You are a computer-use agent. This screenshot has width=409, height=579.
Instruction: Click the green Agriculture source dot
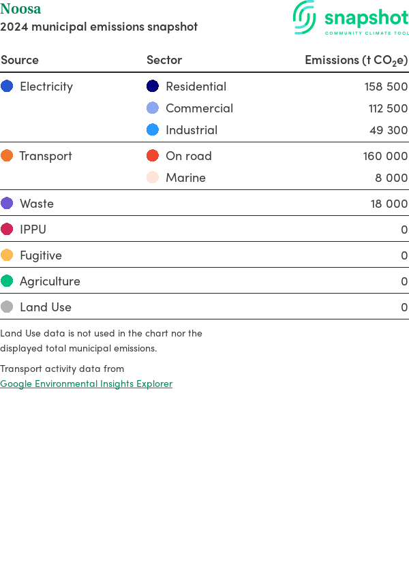[x=7, y=281]
